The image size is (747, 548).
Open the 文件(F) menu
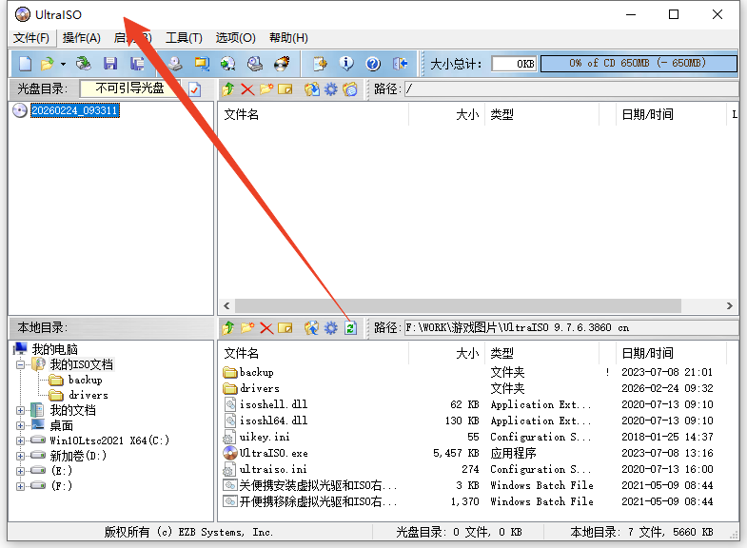31,38
